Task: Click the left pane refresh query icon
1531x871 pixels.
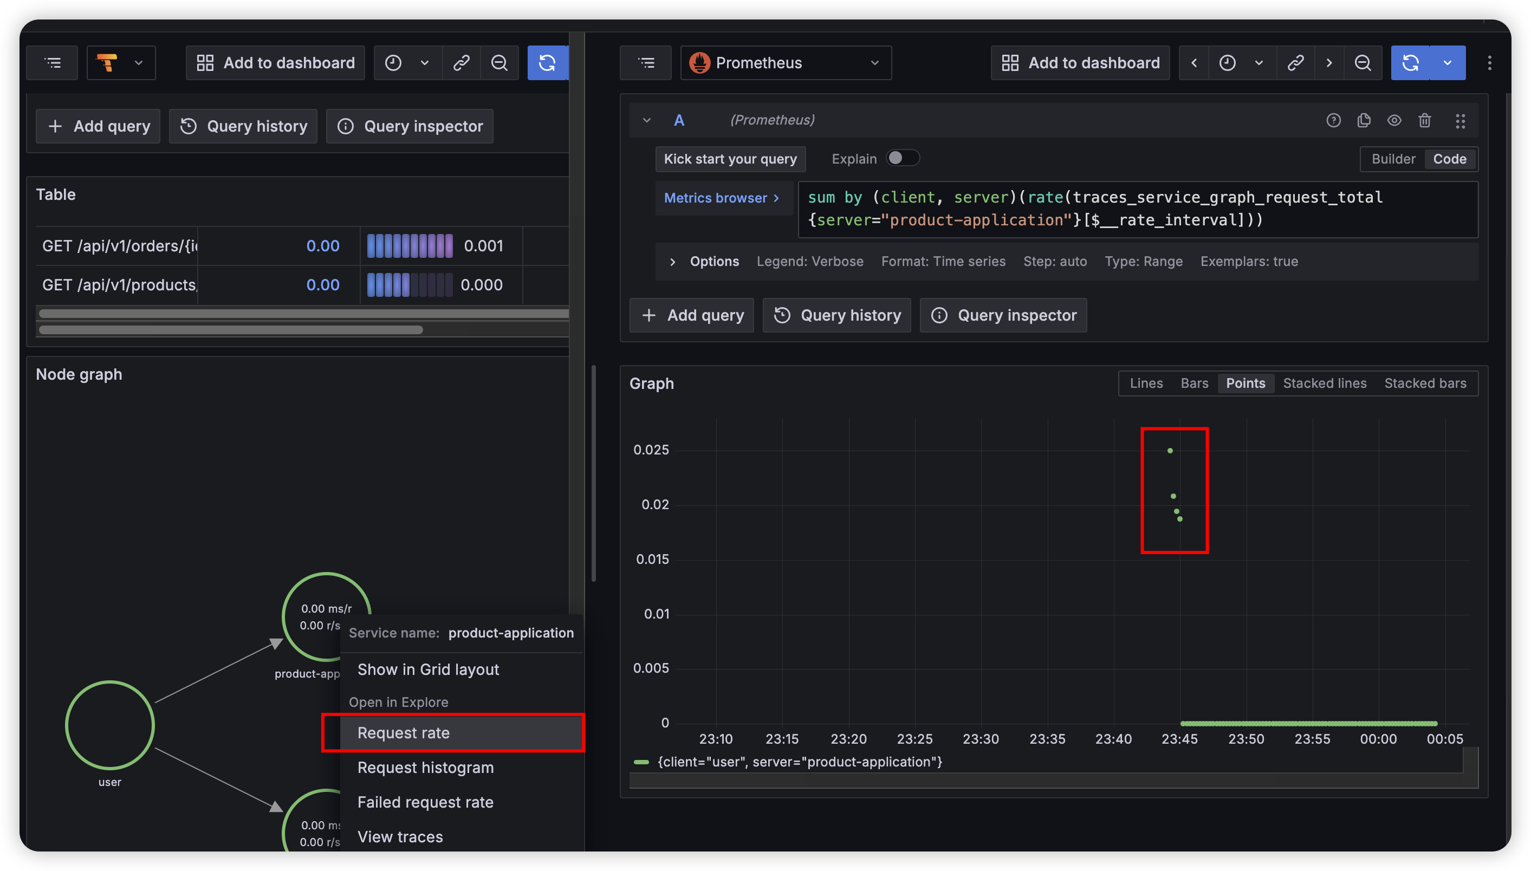Action: pos(547,63)
